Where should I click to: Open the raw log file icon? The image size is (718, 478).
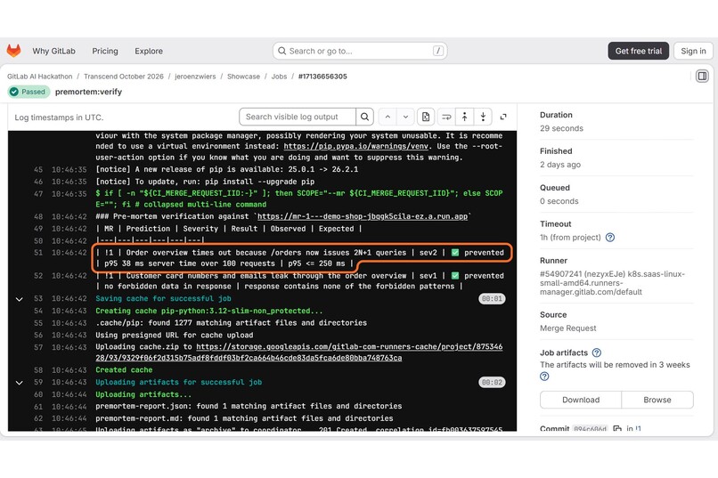click(426, 117)
